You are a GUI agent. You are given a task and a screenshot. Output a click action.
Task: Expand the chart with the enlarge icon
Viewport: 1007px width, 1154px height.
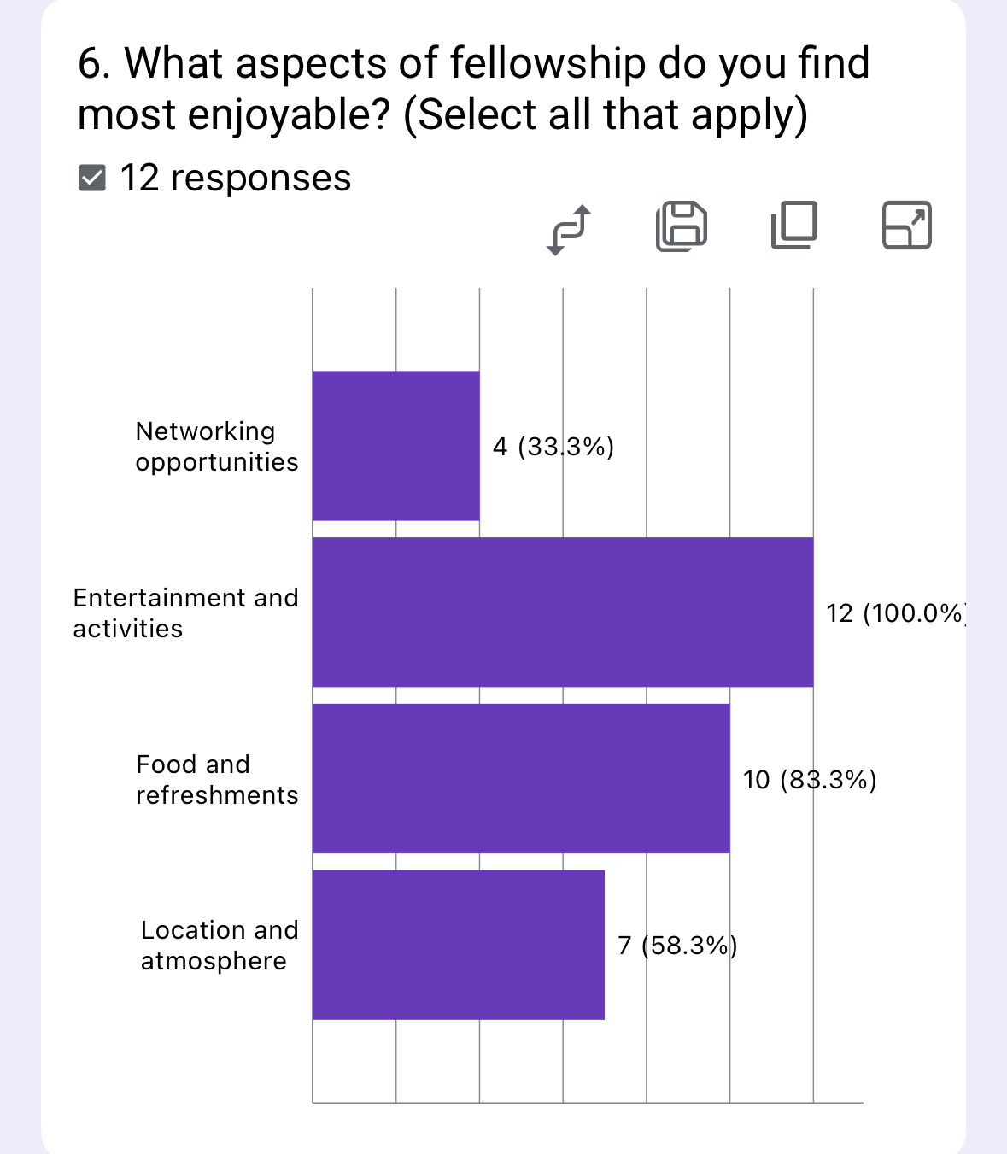click(x=906, y=226)
